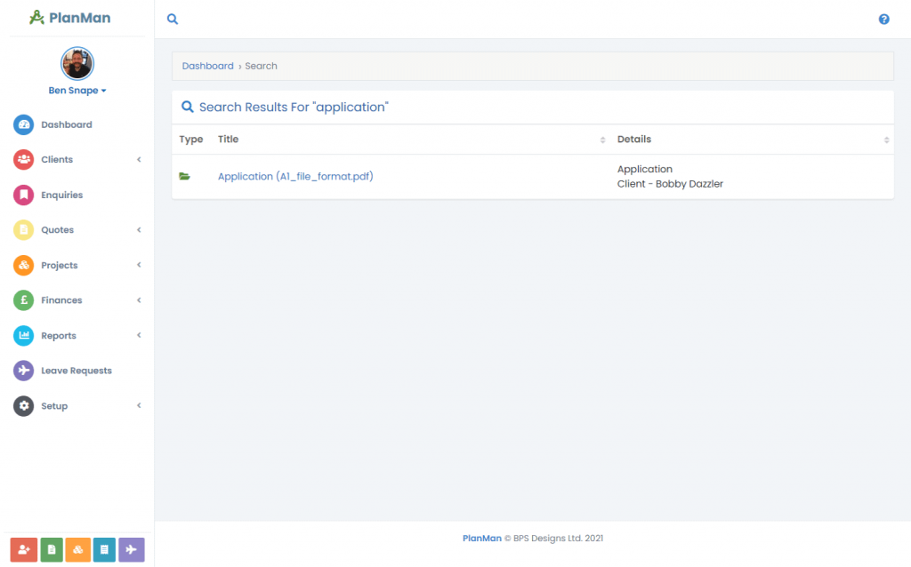Click the green folder icon in result row
Image resolution: width=911 pixels, height=567 pixels.
point(185,177)
